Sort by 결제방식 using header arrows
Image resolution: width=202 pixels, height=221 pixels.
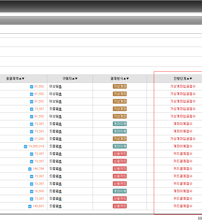click(126, 79)
